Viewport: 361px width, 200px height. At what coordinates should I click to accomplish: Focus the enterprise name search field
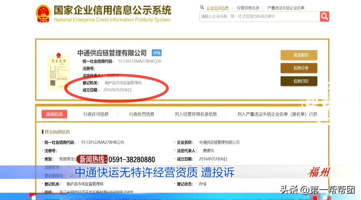point(260,16)
